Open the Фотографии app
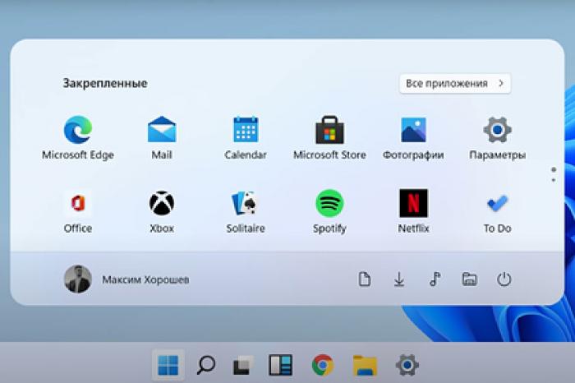 413,138
